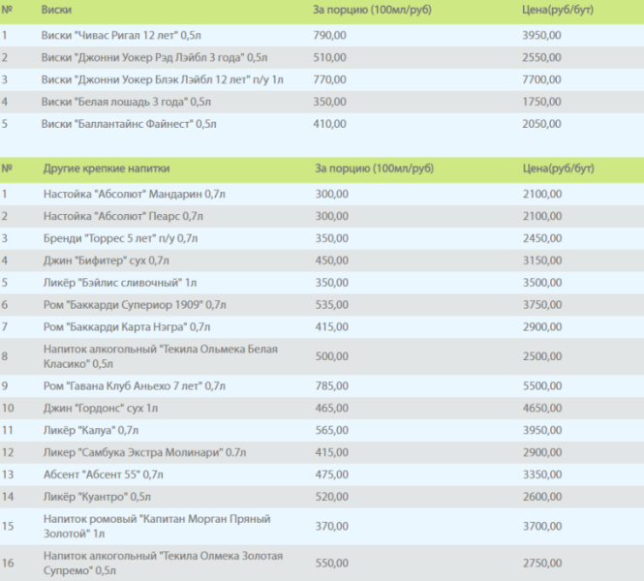Click bottle price 2450,00
This screenshot has height=581, width=644.
point(542,238)
